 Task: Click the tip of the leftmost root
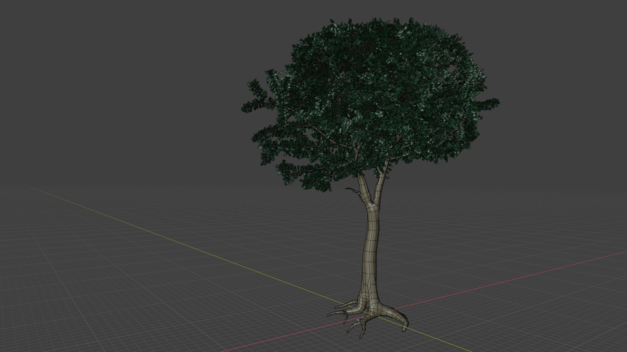click(x=329, y=315)
